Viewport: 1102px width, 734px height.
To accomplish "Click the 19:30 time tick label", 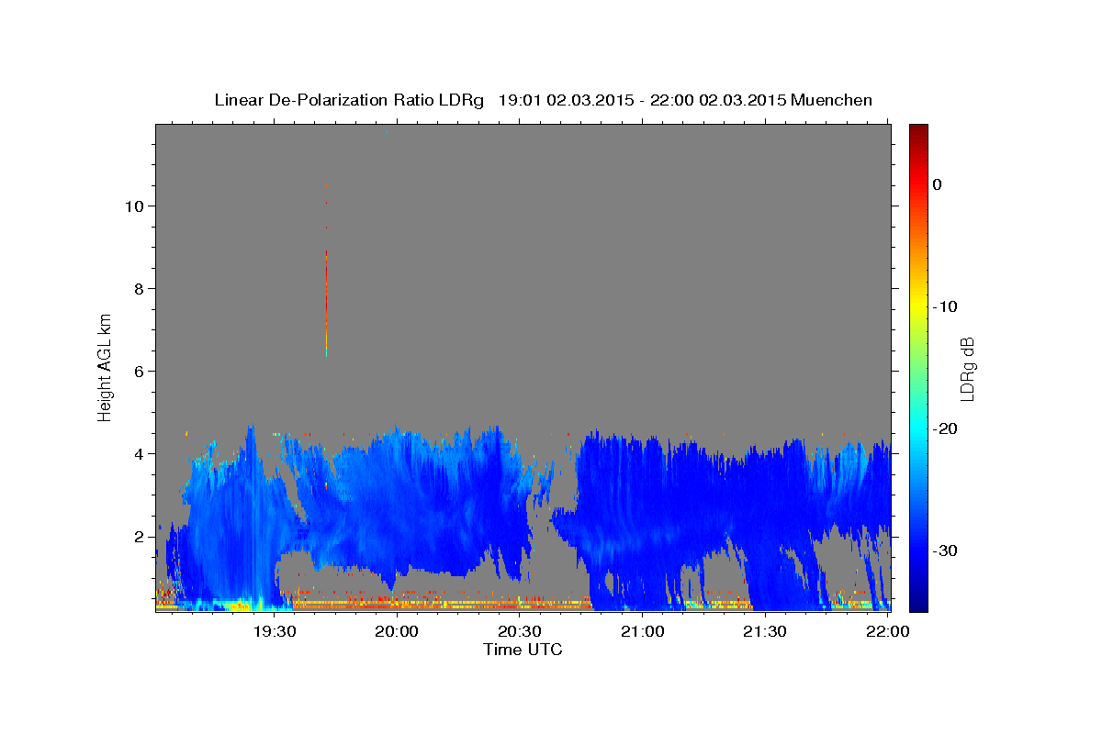I will (275, 631).
